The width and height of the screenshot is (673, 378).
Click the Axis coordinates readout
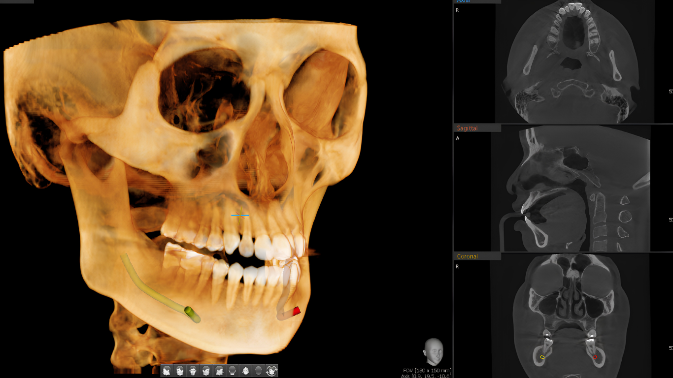[426, 376]
